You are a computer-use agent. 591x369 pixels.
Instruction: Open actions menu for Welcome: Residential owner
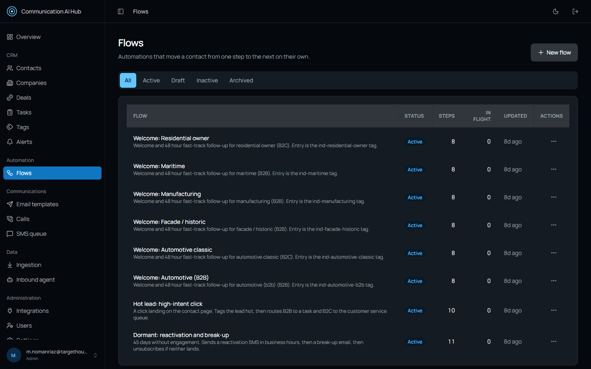click(x=554, y=141)
